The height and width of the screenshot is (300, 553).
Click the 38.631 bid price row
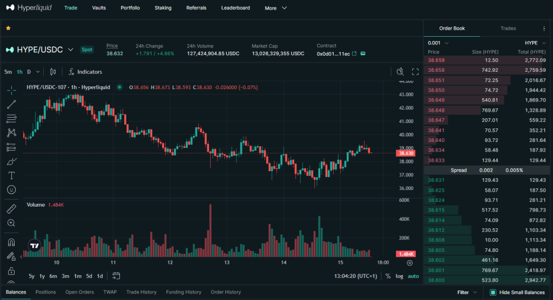click(436, 180)
